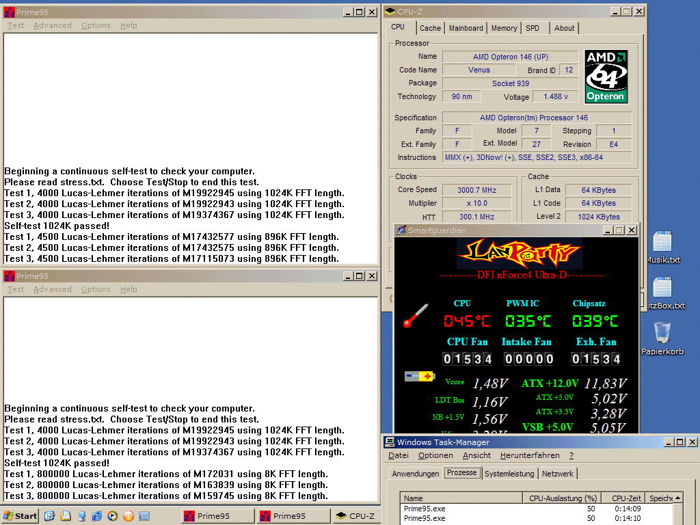This screenshot has width=700, height=525.
Task: Sort by the CPU-Zeit column header
Action: click(x=623, y=498)
